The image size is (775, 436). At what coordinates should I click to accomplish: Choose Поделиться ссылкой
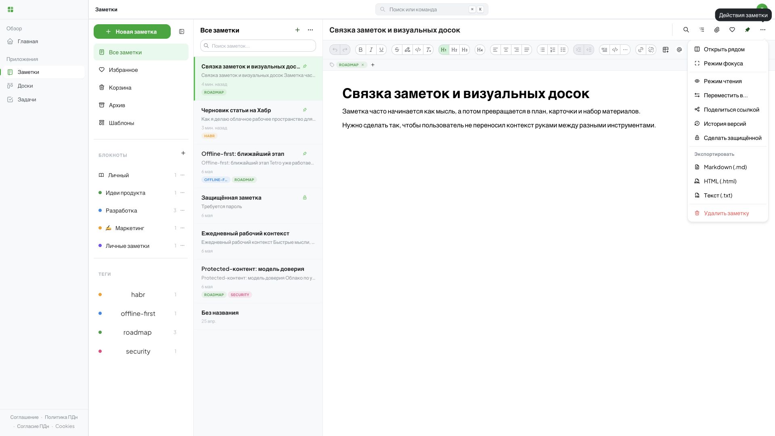click(x=728, y=110)
